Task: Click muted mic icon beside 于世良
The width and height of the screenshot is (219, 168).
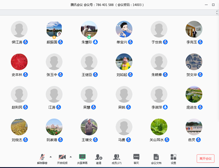Action: [x=165, y=42]
